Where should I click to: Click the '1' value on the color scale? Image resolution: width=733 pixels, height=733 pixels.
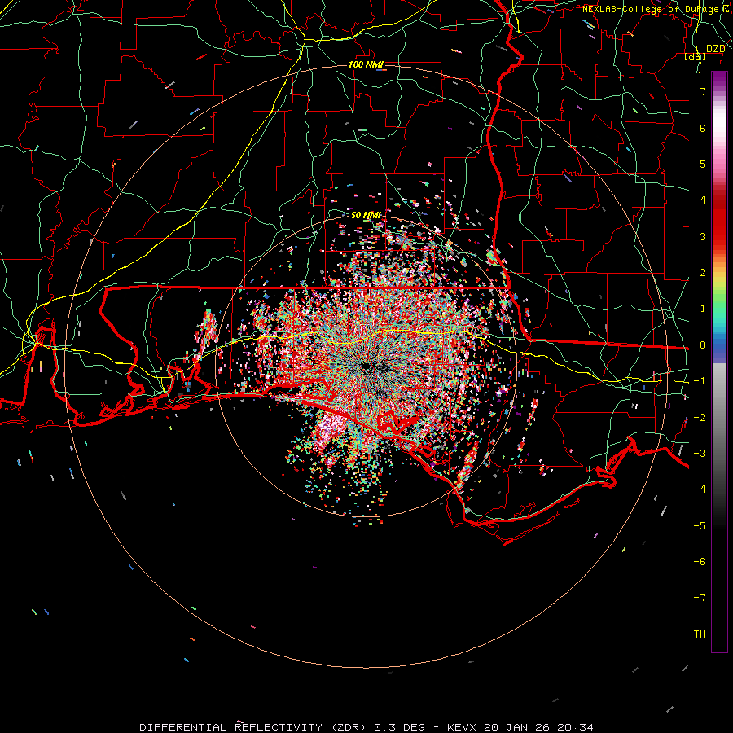coord(703,309)
